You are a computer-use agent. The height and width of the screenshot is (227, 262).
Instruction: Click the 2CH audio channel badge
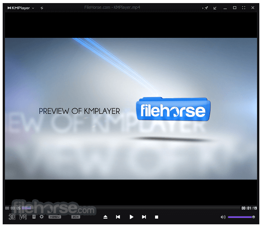click(76, 217)
